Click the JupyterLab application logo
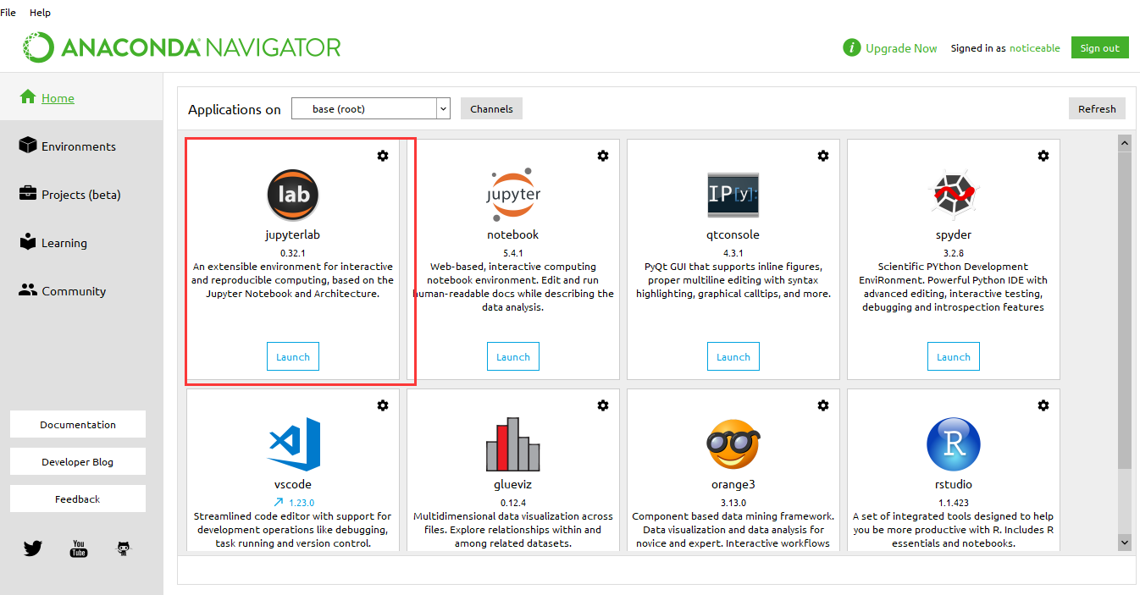1140x595 pixels. pos(293,195)
